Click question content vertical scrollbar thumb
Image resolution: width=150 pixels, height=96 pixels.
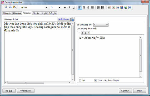tap(73, 50)
